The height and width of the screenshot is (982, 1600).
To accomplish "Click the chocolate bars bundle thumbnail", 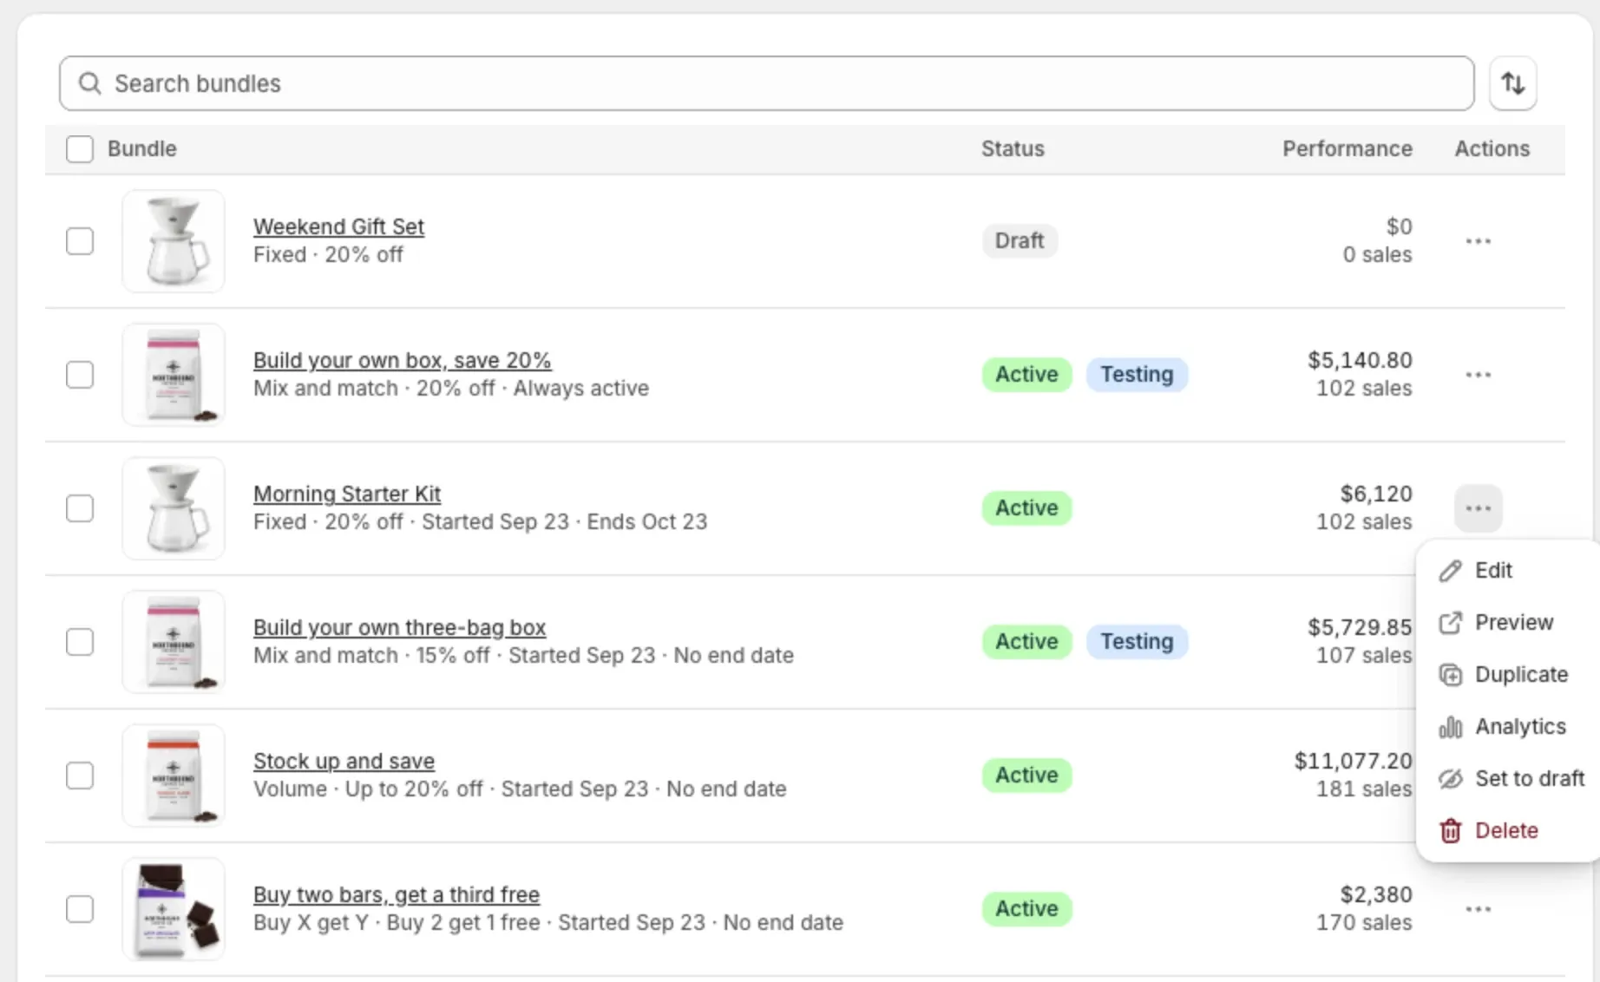I will click(x=174, y=909).
